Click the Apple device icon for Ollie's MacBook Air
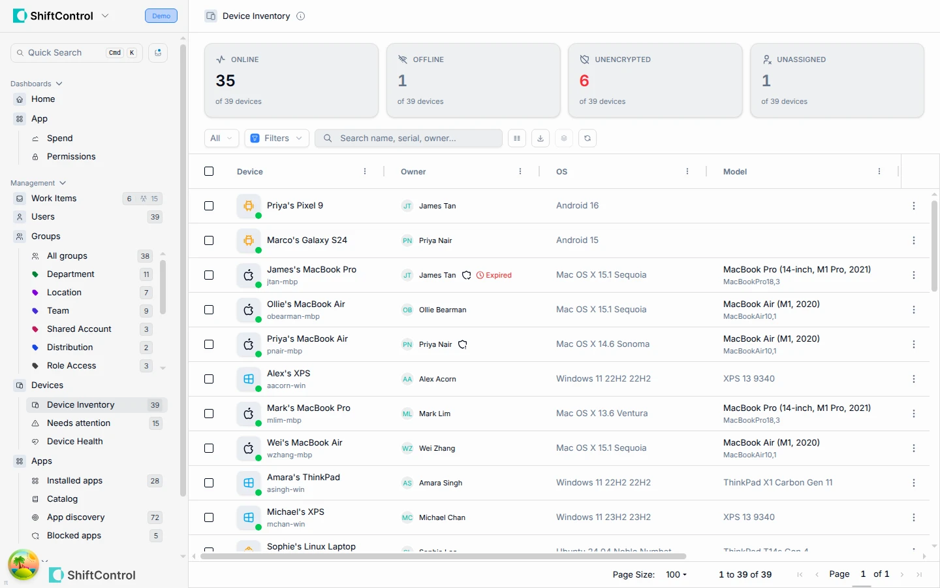The height and width of the screenshot is (588, 940). pyautogui.click(x=249, y=310)
